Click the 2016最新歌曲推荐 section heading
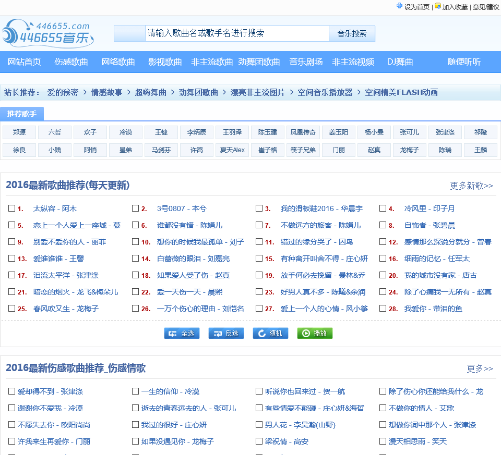Viewport: 501px width, 455px height. 67,185
